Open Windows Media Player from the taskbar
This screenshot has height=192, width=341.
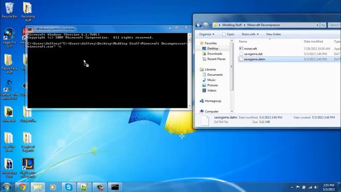53,187
